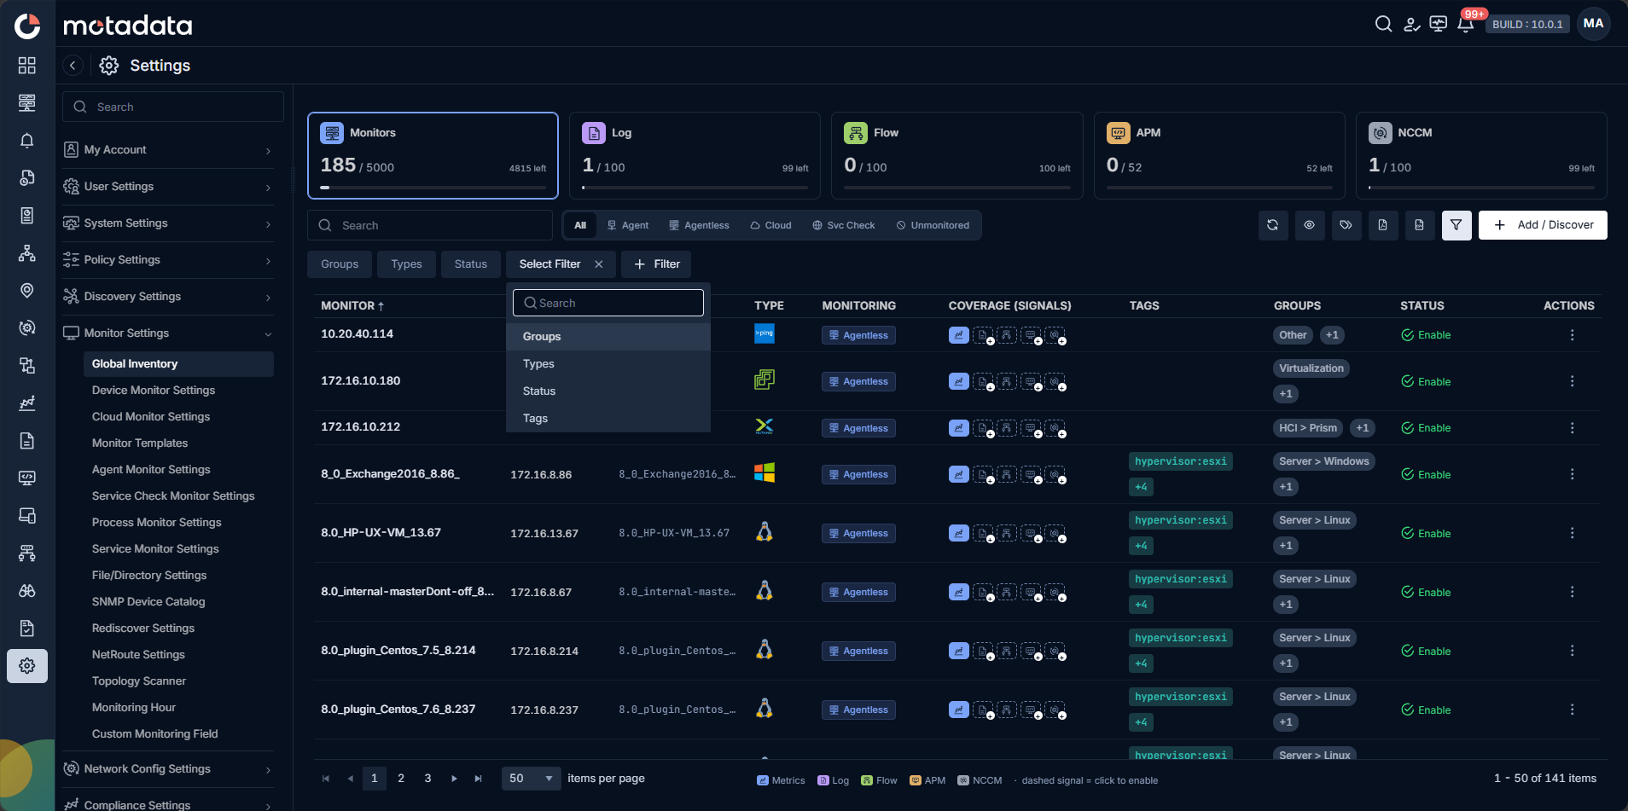The image size is (1628, 811).
Task: Click the settings sidebar Search field
Action: click(x=173, y=107)
